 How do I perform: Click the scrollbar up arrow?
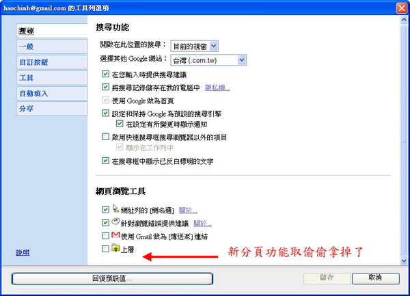404,20
